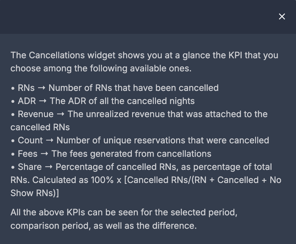Click the arrow after ADR label
Viewport: 296px width, 244px height.
[x=43, y=101]
